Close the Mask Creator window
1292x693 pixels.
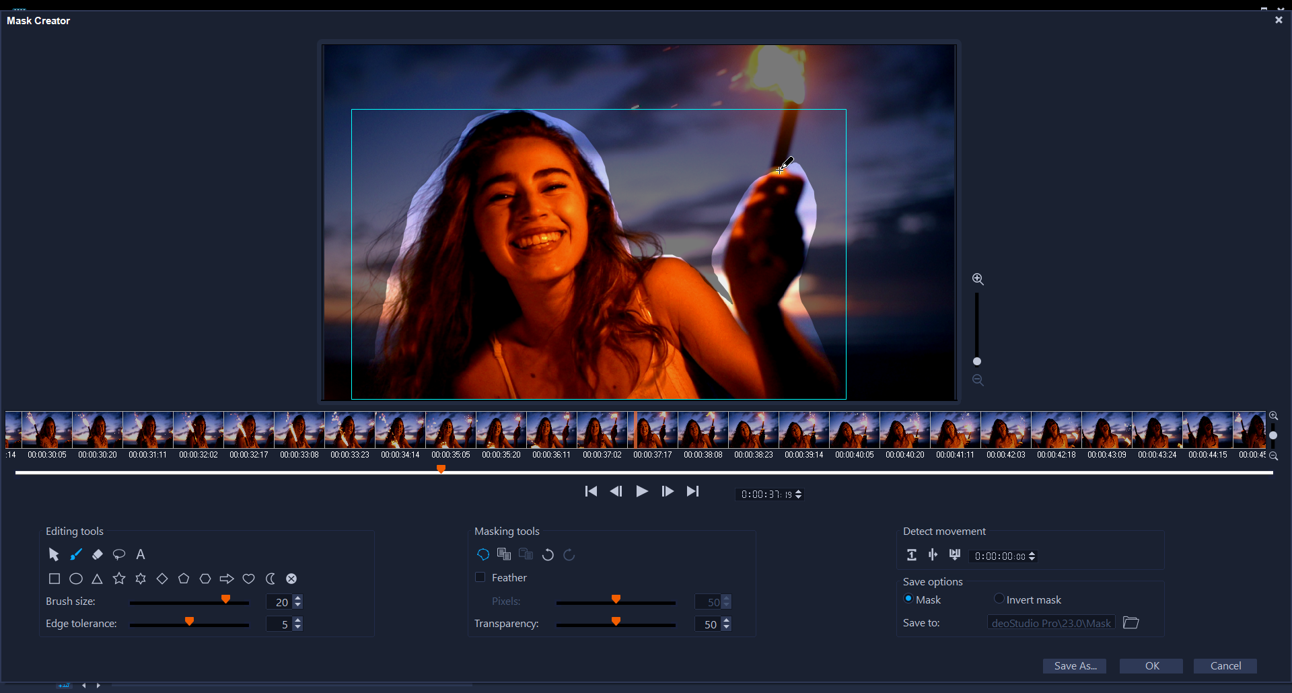1279,20
